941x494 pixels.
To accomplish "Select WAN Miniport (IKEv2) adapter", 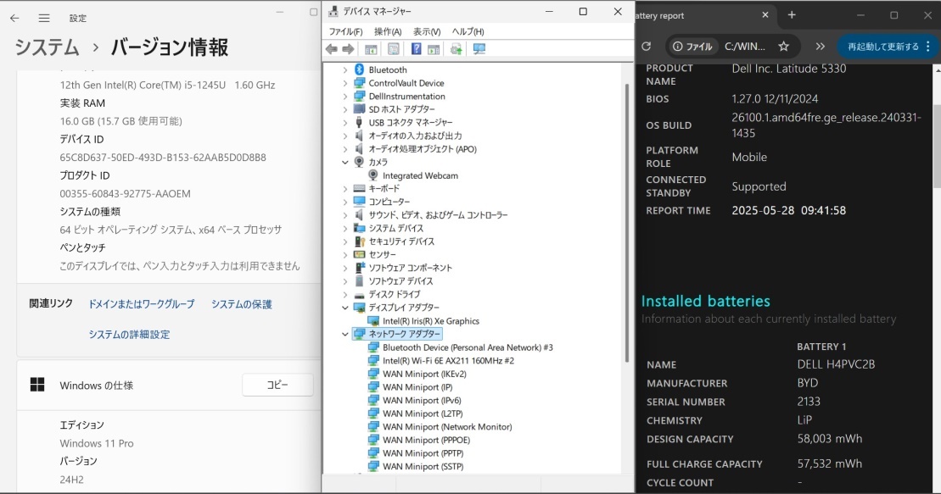I will coord(424,374).
